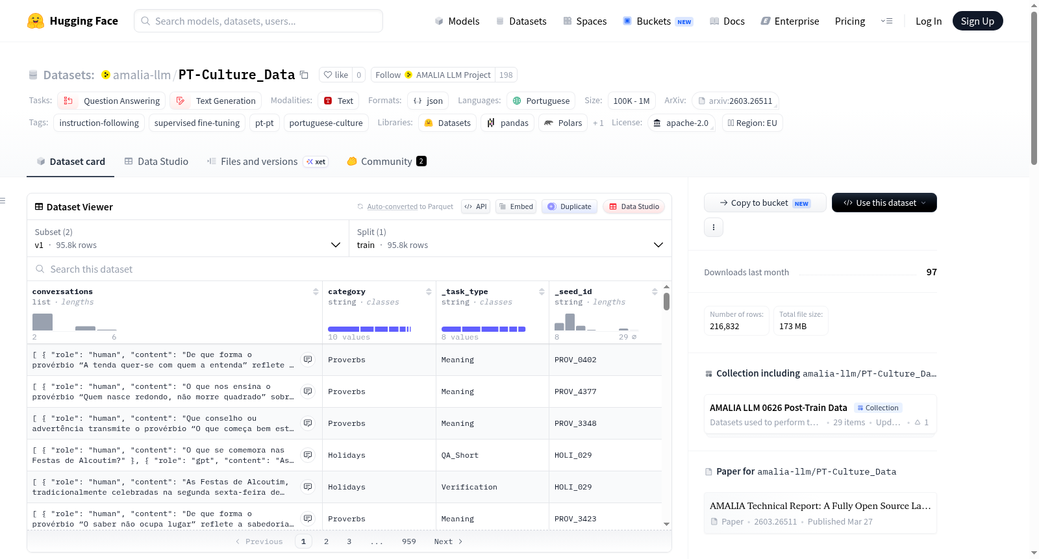Click the page vertical scrollbar thumb
The image size is (1039, 559).
(1034, 88)
